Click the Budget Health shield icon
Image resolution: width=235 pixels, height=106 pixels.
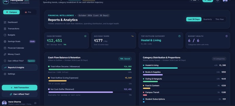[227, 36]
